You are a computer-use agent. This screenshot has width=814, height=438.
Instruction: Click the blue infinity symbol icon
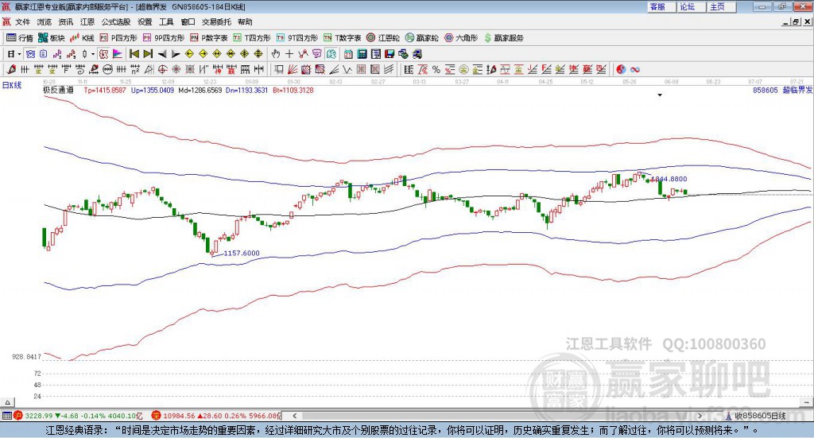coord(635,69)
